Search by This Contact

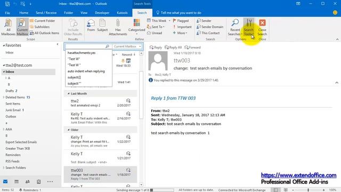pyautogui.click(x=208, y=33)
